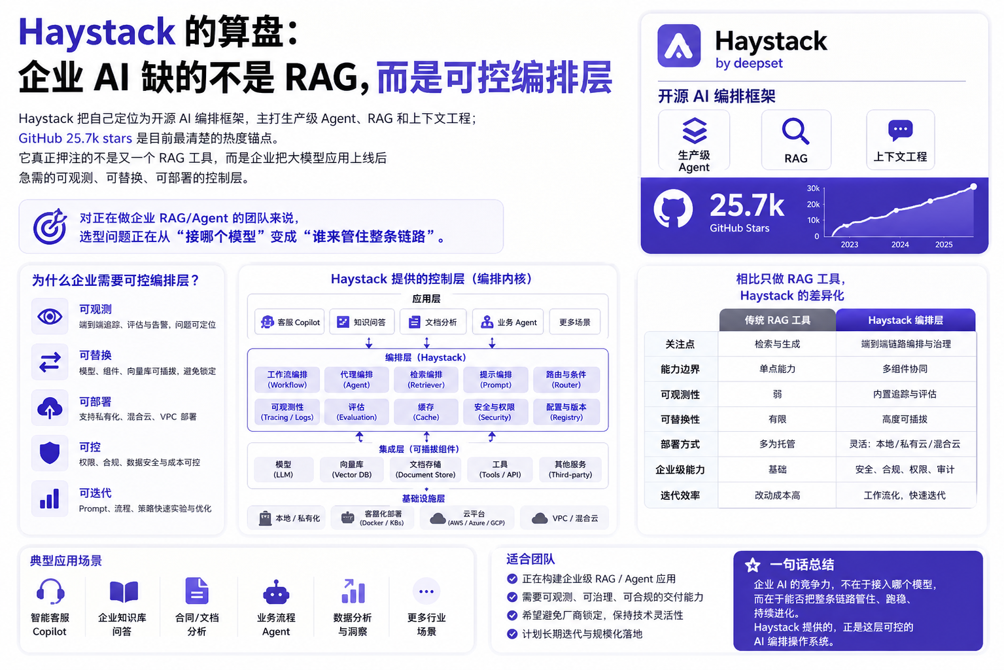Click the 本地 / 私有化 server icon
1004x670 pixels.
coord(265,518)
